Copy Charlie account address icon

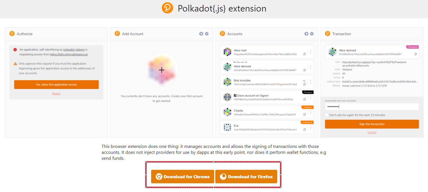[304, 115]
